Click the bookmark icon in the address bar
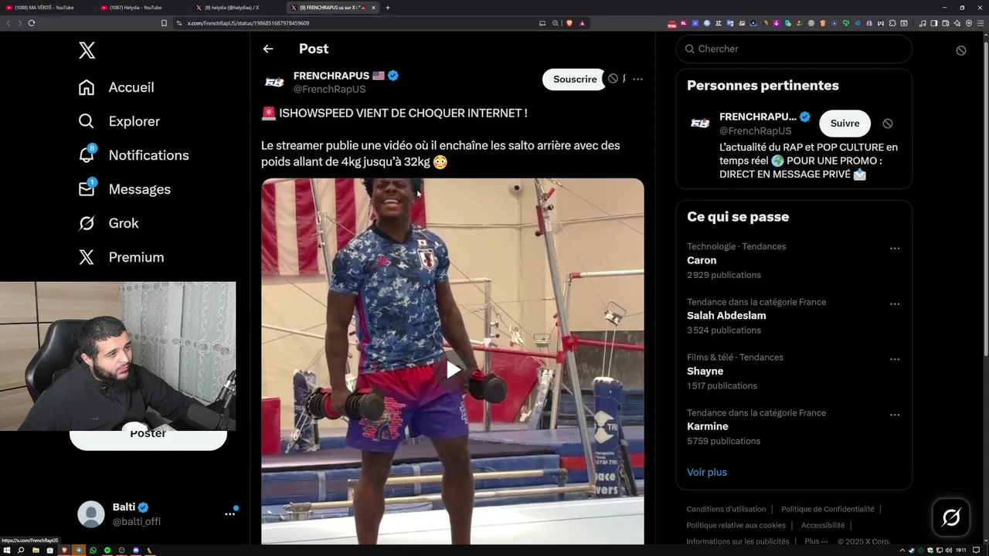 click(164, 23)
